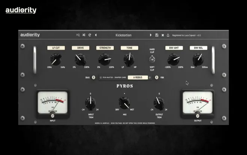Image resolution: width=247 pixels, height=155 pixels.
Task: Click the output VU meter screw
Action: coord(198,116)
